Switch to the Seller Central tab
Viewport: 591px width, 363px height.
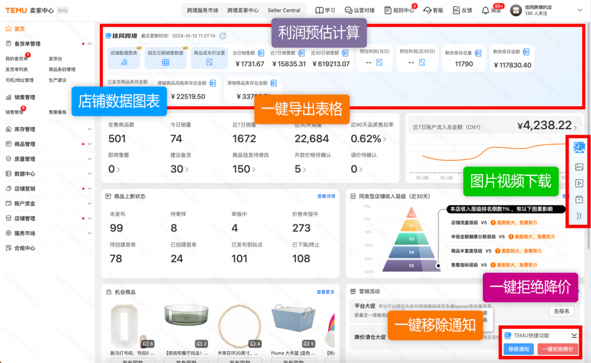tap(284, 10)
